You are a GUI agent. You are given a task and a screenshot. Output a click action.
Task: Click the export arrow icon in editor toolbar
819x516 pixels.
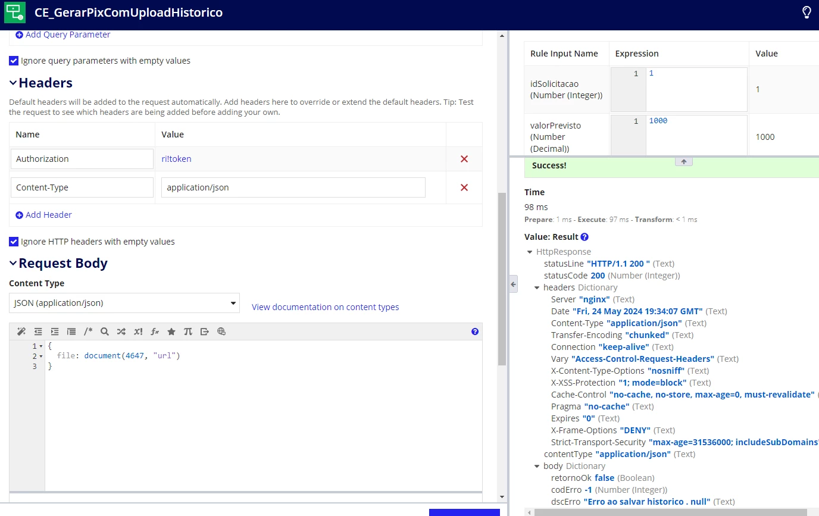tap(205, 332)
